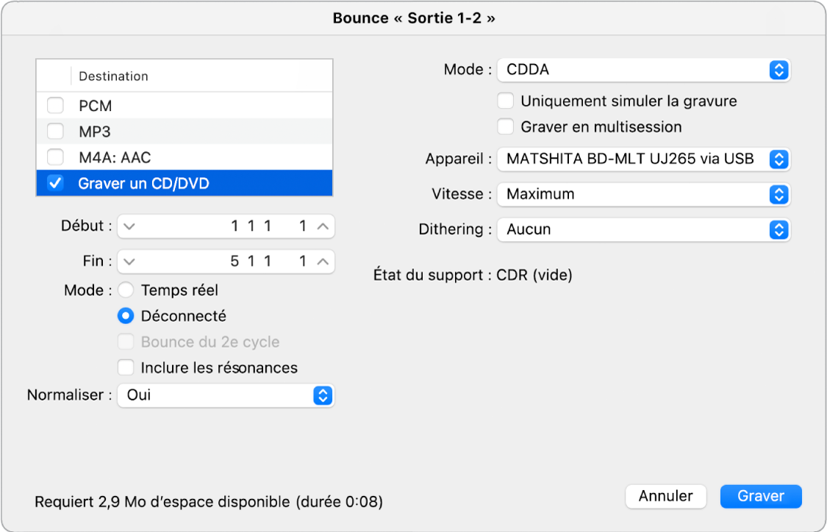Click the Graver button

click(761, 496)
